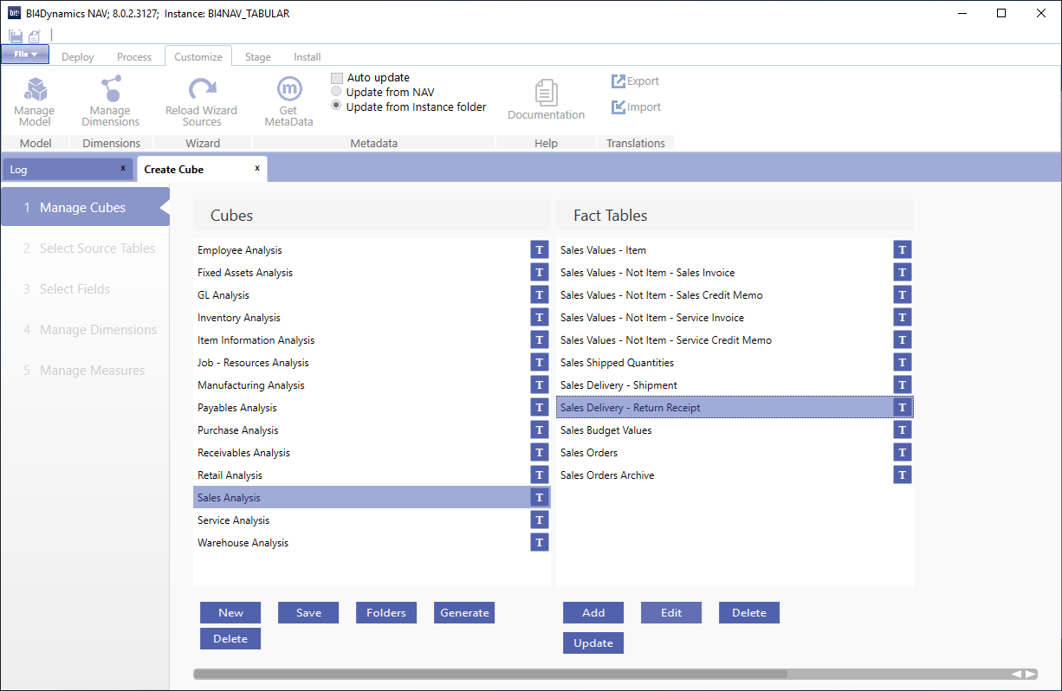Enable the Auto update checkbox
Image resolution: width=1062 pixels, height=691 pixels.
pos(337,78)
